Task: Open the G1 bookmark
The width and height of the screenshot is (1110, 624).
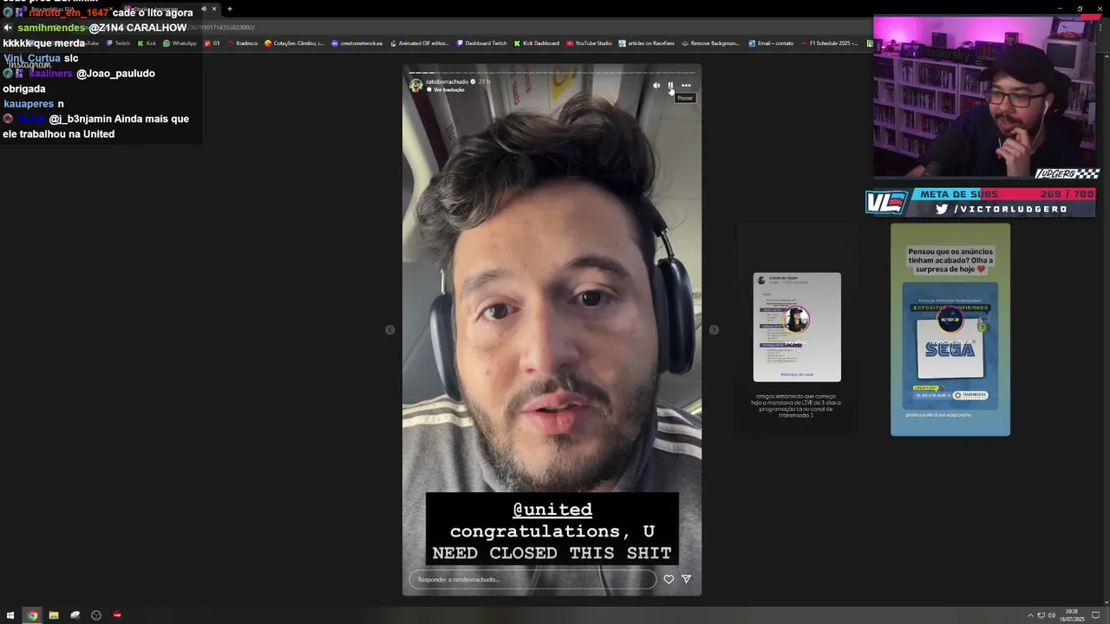Action: pyautogui.click(x=212, y=43)
